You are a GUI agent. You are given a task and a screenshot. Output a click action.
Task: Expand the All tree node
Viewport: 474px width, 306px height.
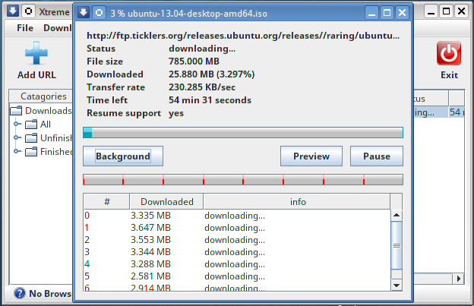[x=17, y=124]
